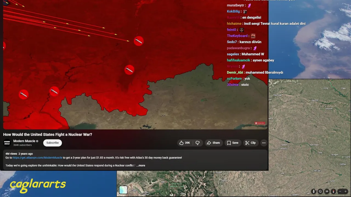Select chat username muratbeytr
The width and height of the screenshot is (351, 197).
pyautogui.click(x=236, y=5)
